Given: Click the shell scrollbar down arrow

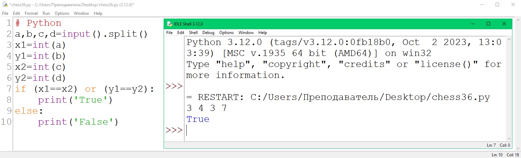Looking at the screenshot, I should pyautogui.click(x=509, y=138).
